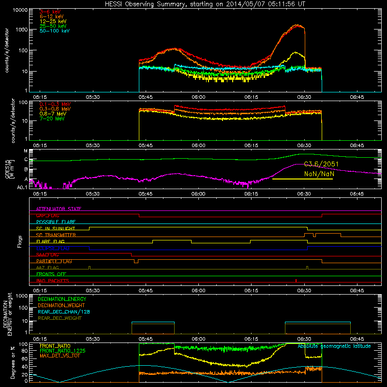
Task: Click the yellow flare interval bar under NaN/NaN
Action: tap(303, 179)
